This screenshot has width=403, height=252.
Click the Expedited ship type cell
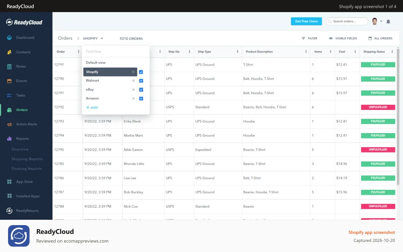(x=203, y=150)
